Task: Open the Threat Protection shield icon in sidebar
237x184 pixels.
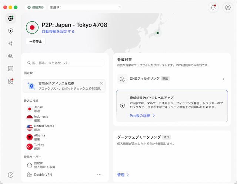Action: click(11, 31)
